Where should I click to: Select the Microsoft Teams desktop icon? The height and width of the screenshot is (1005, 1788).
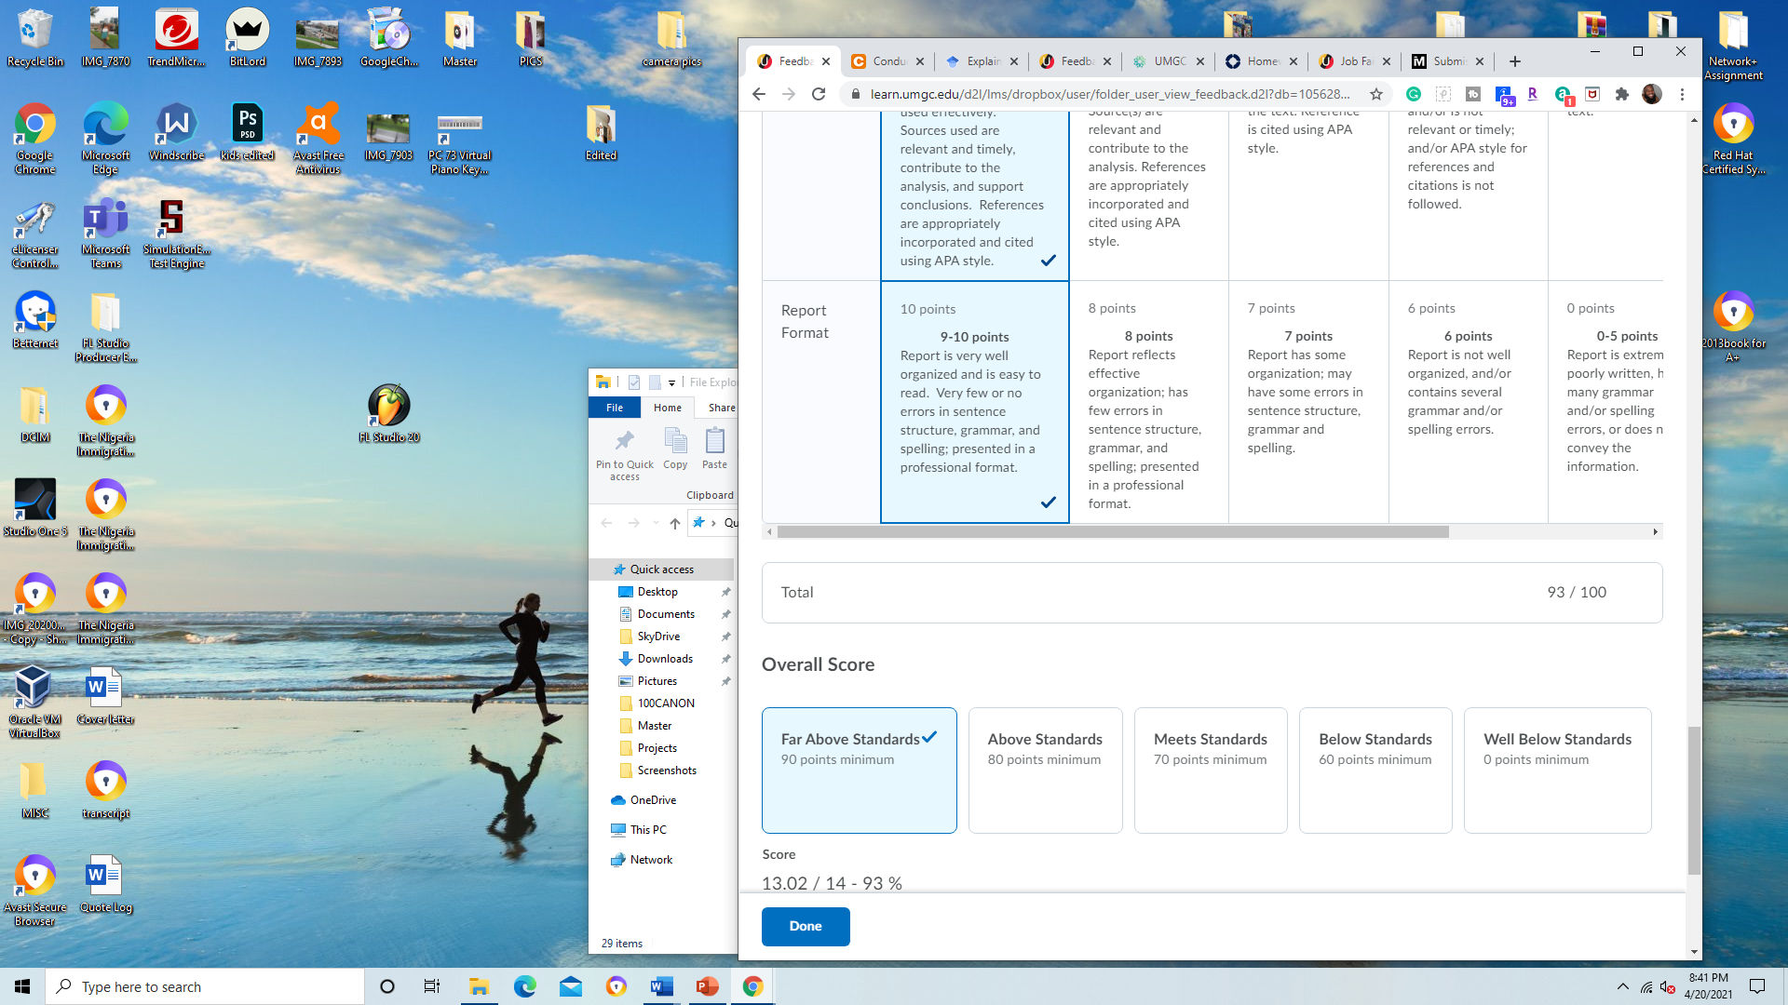pos(106,234)
